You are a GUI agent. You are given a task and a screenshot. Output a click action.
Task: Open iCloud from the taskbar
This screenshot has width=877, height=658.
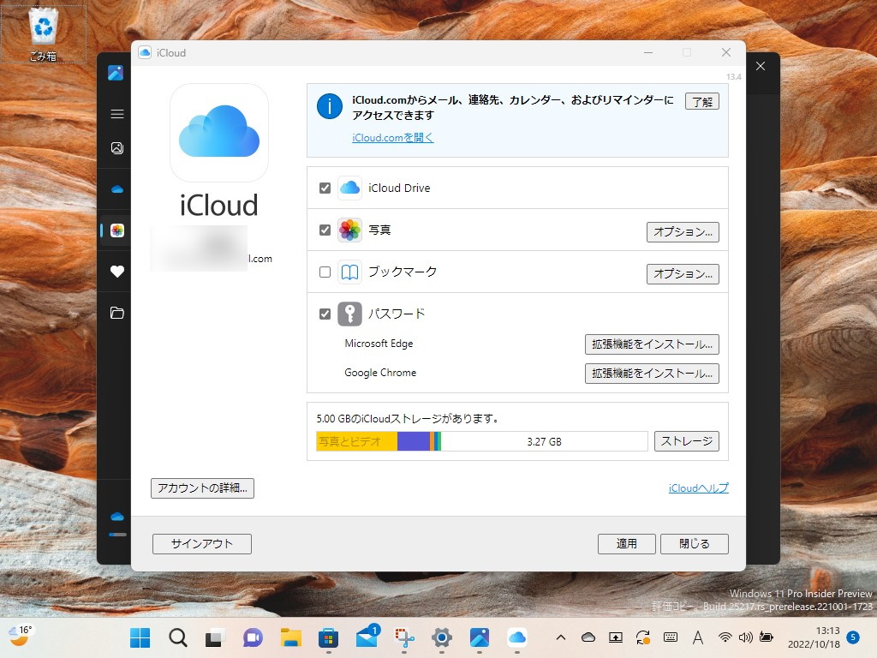tap(517, 637)
